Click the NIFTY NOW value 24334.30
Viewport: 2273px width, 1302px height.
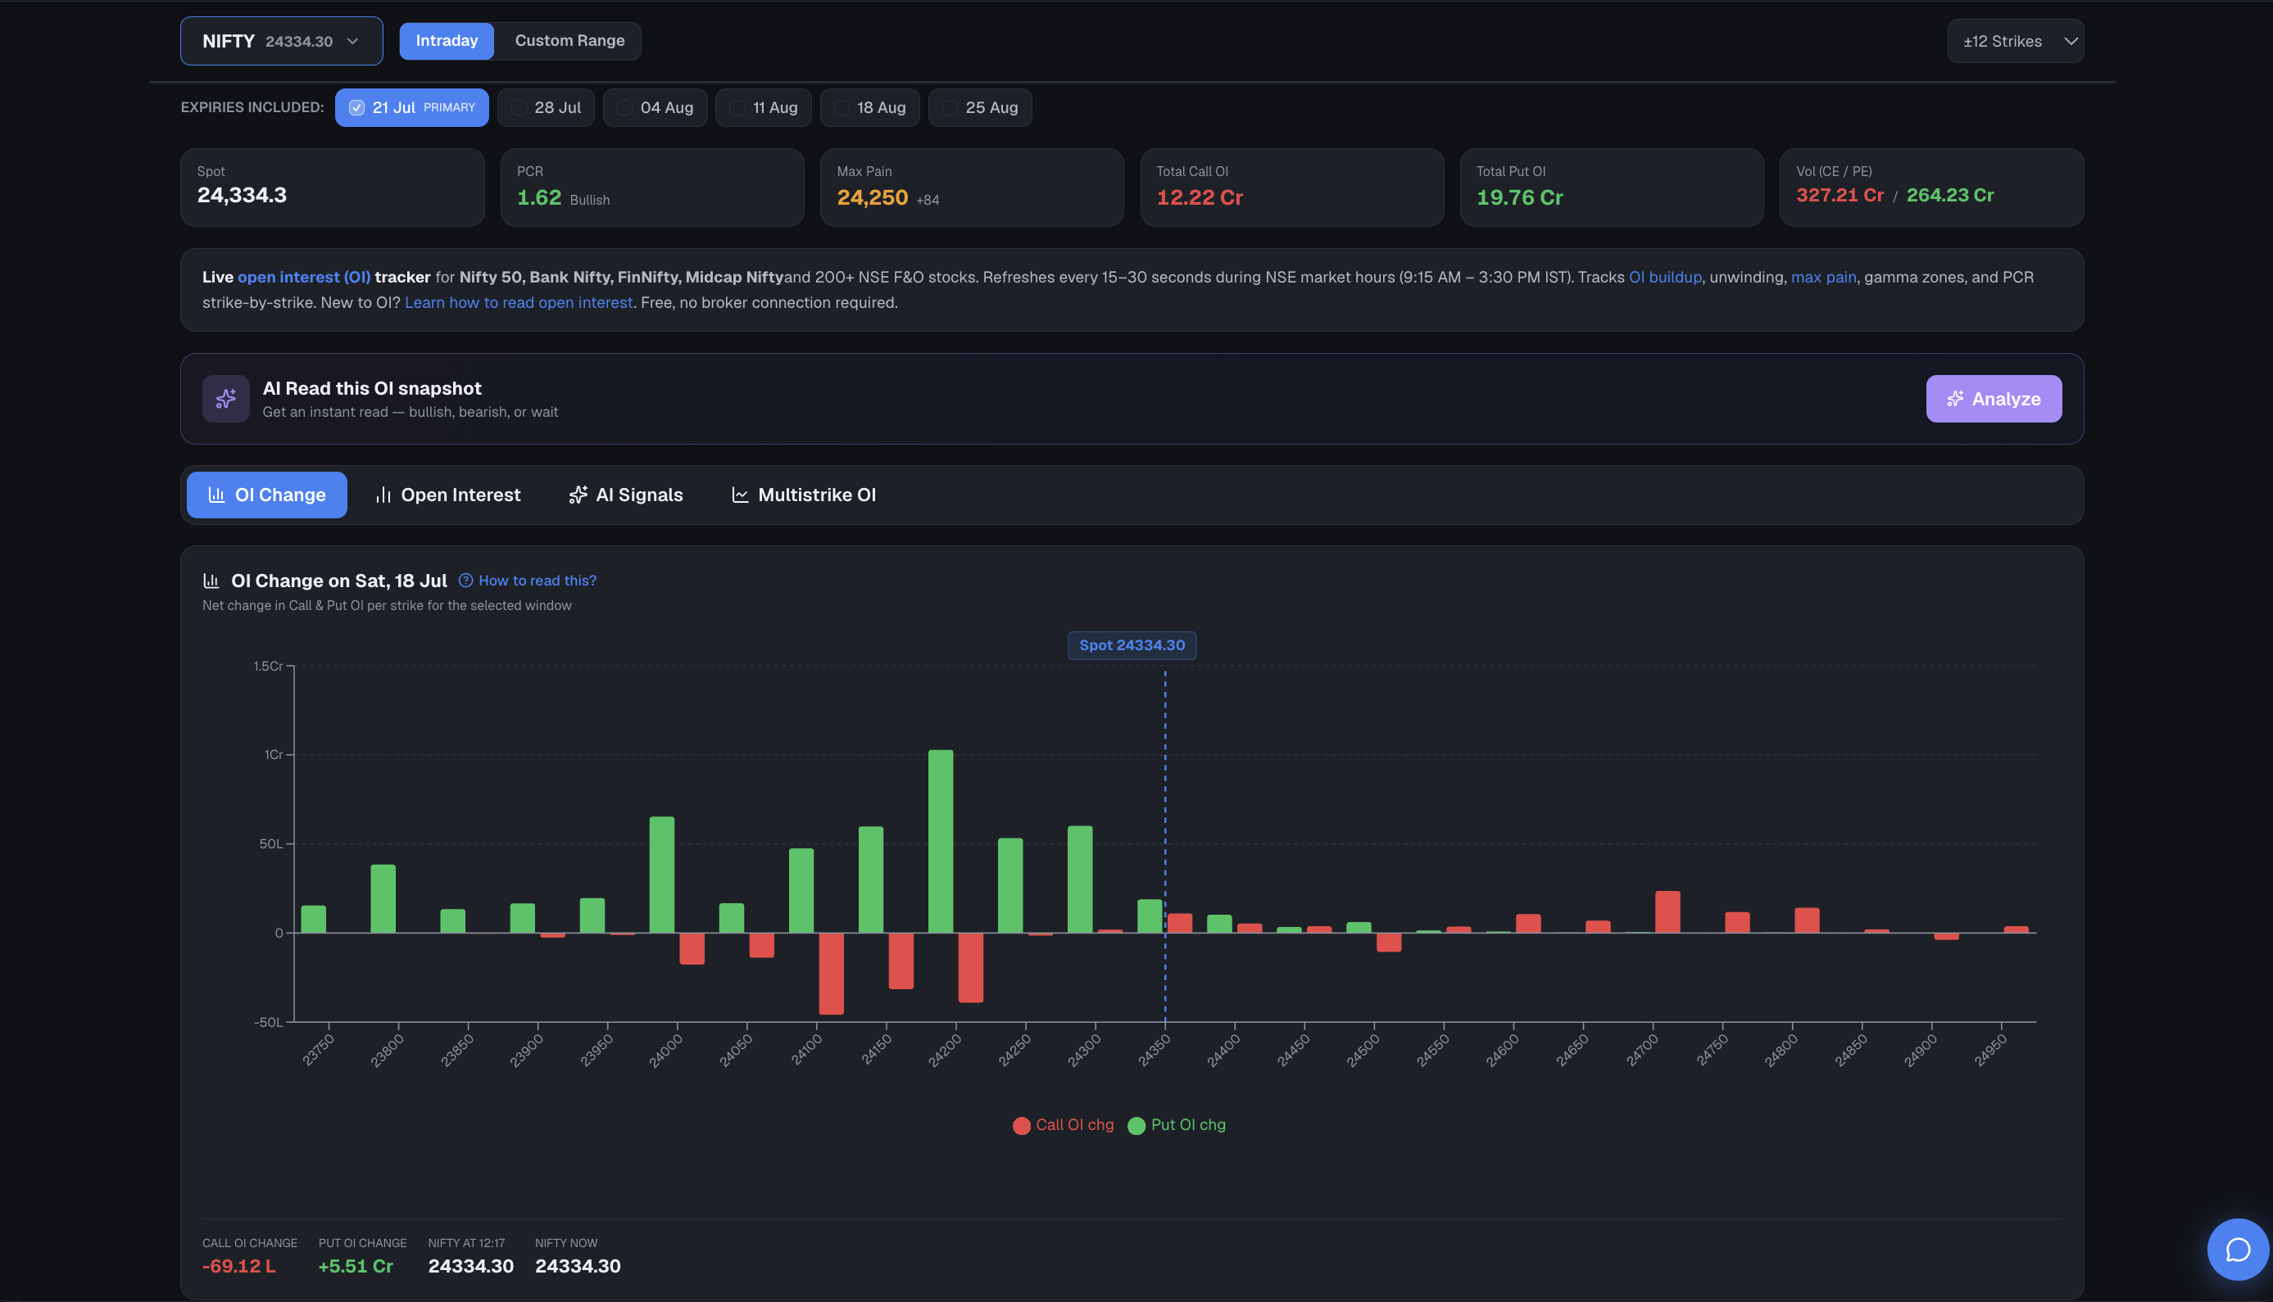click(577, 1266)
